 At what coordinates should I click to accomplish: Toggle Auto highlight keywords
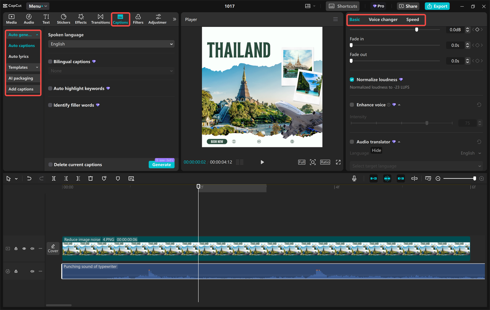point(50,88)
